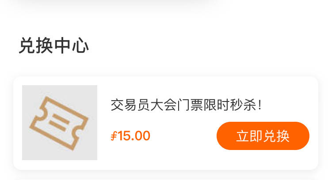Tap the 立即 text on the redeem button
This screenshot has width=328, height=180.
click(249, 136)
